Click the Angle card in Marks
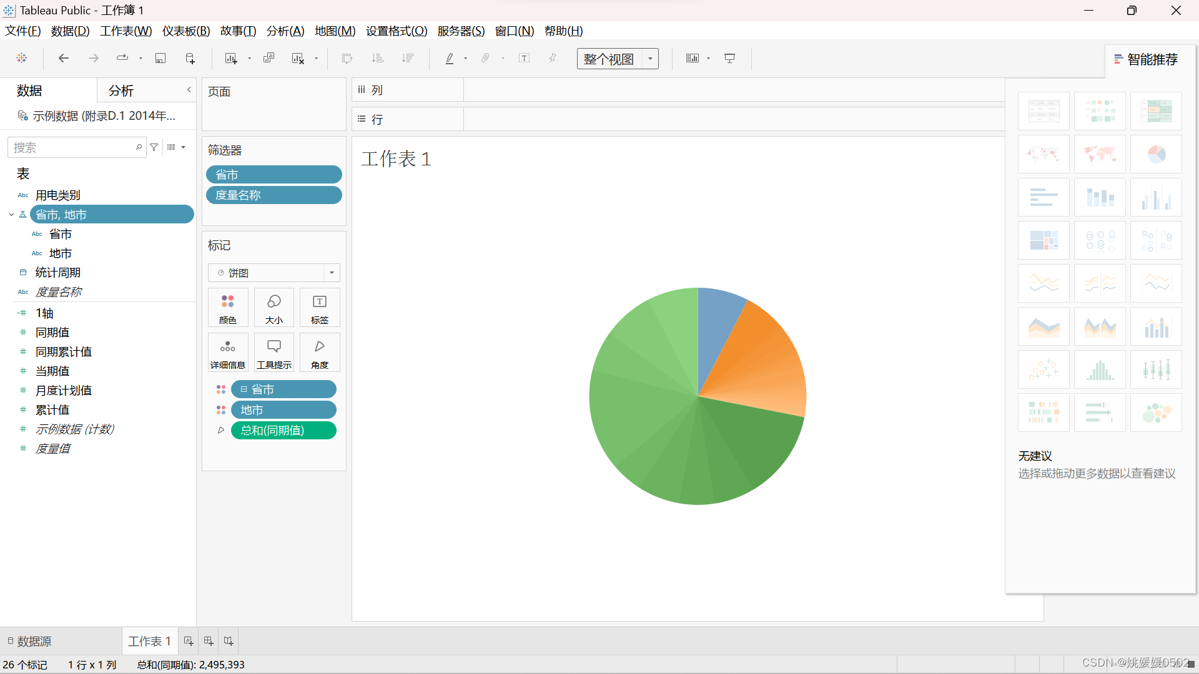 tap(319, 353)
